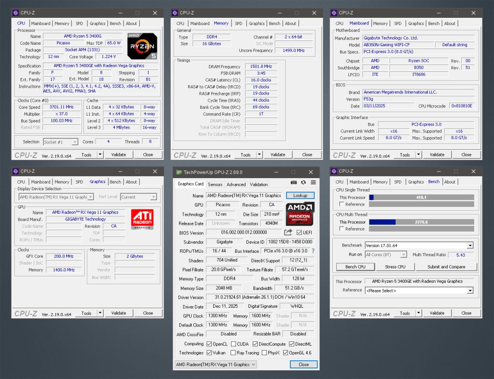Click the Lookup button in GPU-Z
494x379 pixels.
[x=300, y=196]
